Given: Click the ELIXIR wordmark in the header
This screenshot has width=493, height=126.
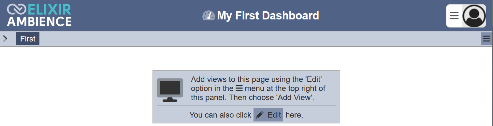Looking at the screenshot, I should [x=49, y=9].
